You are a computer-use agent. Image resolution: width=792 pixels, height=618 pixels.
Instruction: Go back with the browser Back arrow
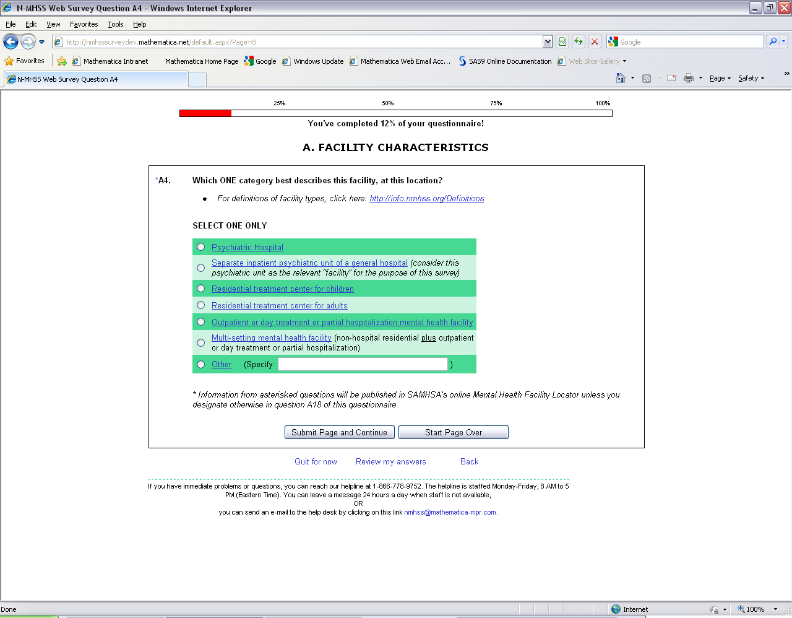(x=11, y=41)
